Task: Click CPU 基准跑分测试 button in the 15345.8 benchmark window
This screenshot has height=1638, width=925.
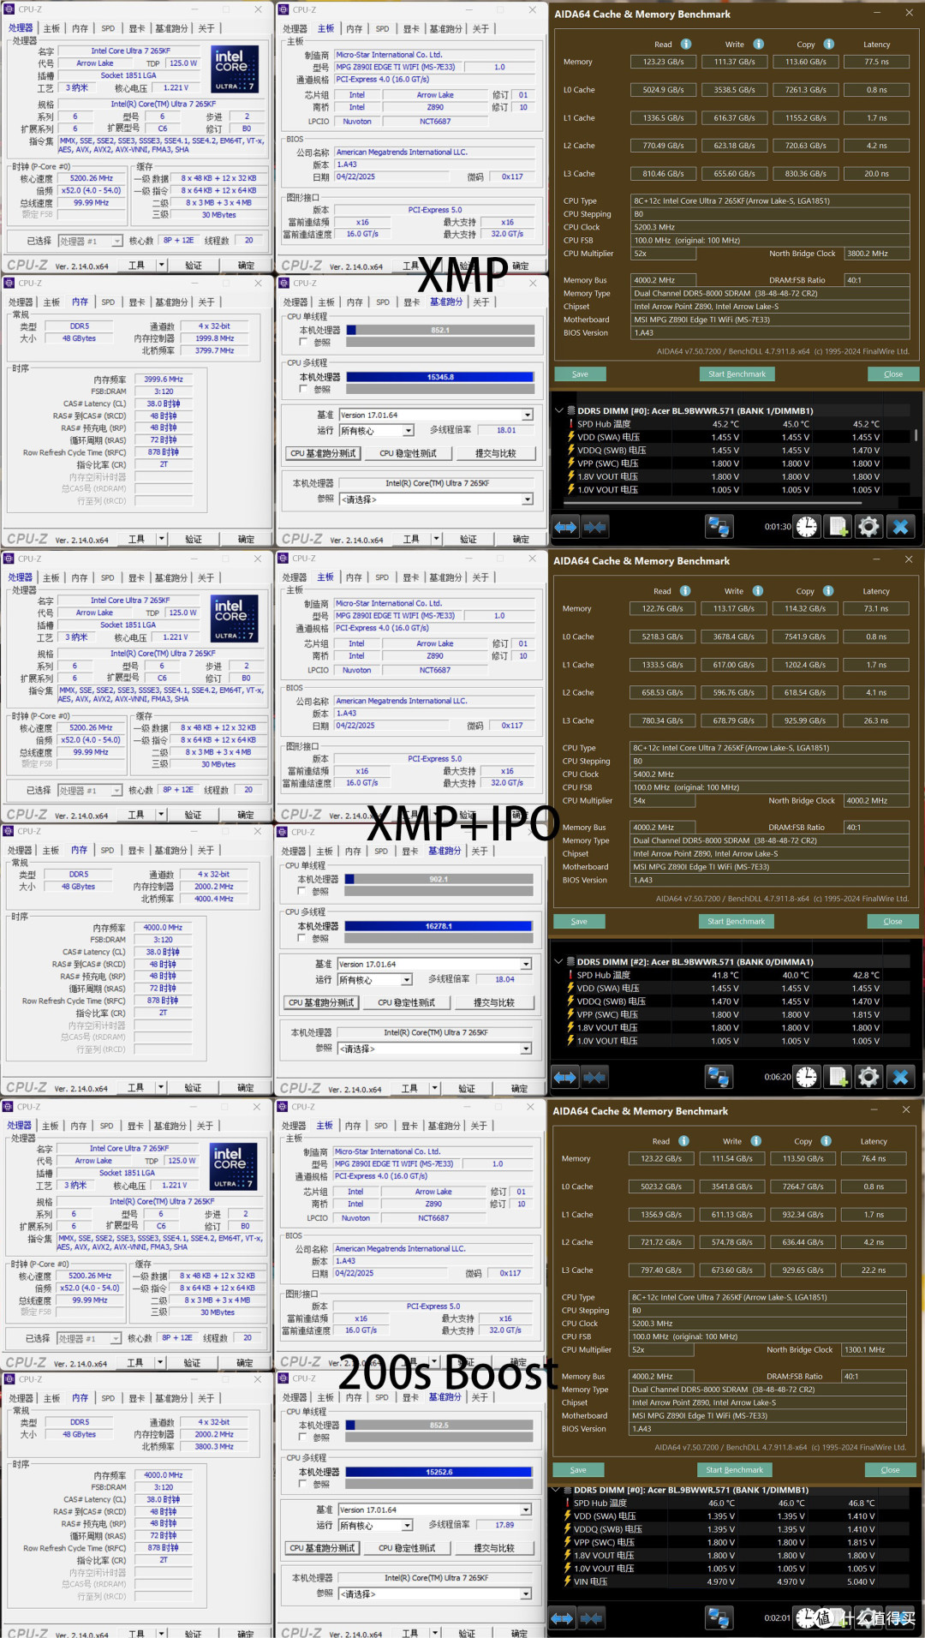Action: [x=323, y=453]
